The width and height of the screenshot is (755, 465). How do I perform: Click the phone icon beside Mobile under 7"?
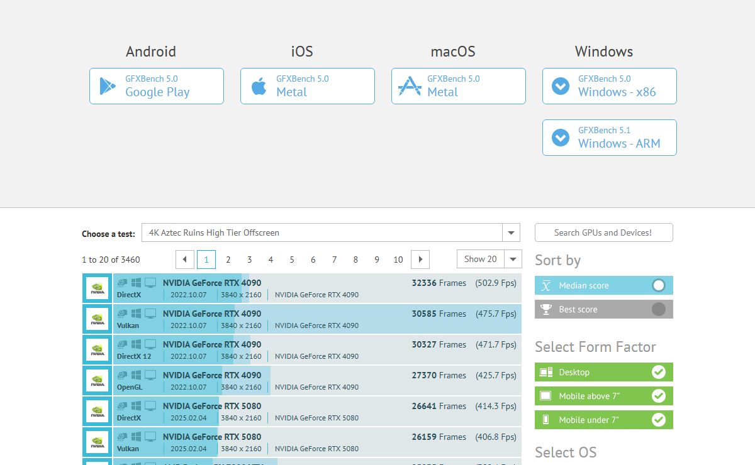[546, 420]
